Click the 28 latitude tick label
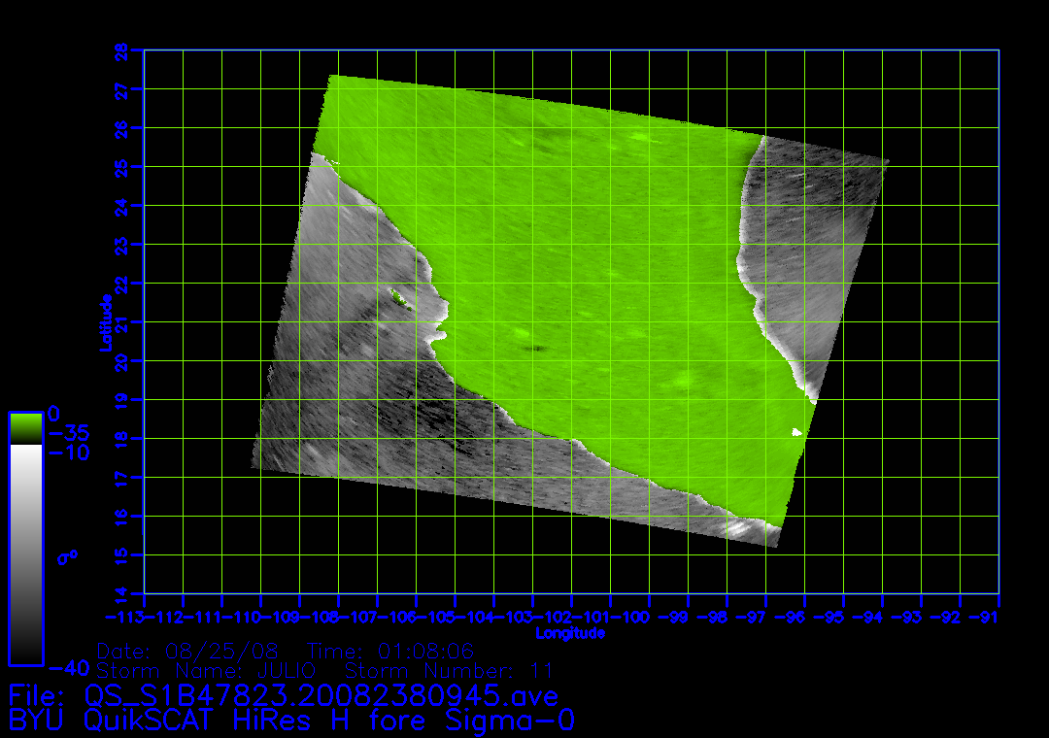The image size is (1049, 738). click(121, 50)
